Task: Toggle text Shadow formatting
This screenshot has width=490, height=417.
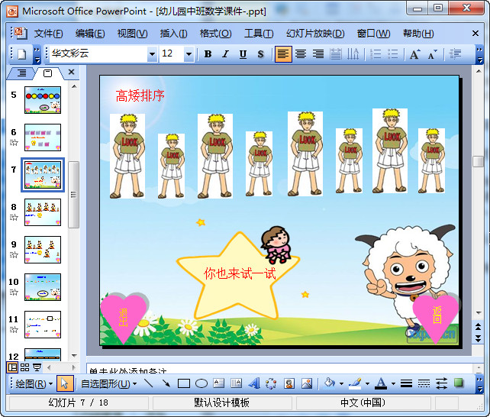Action: [x=260, y=54]
